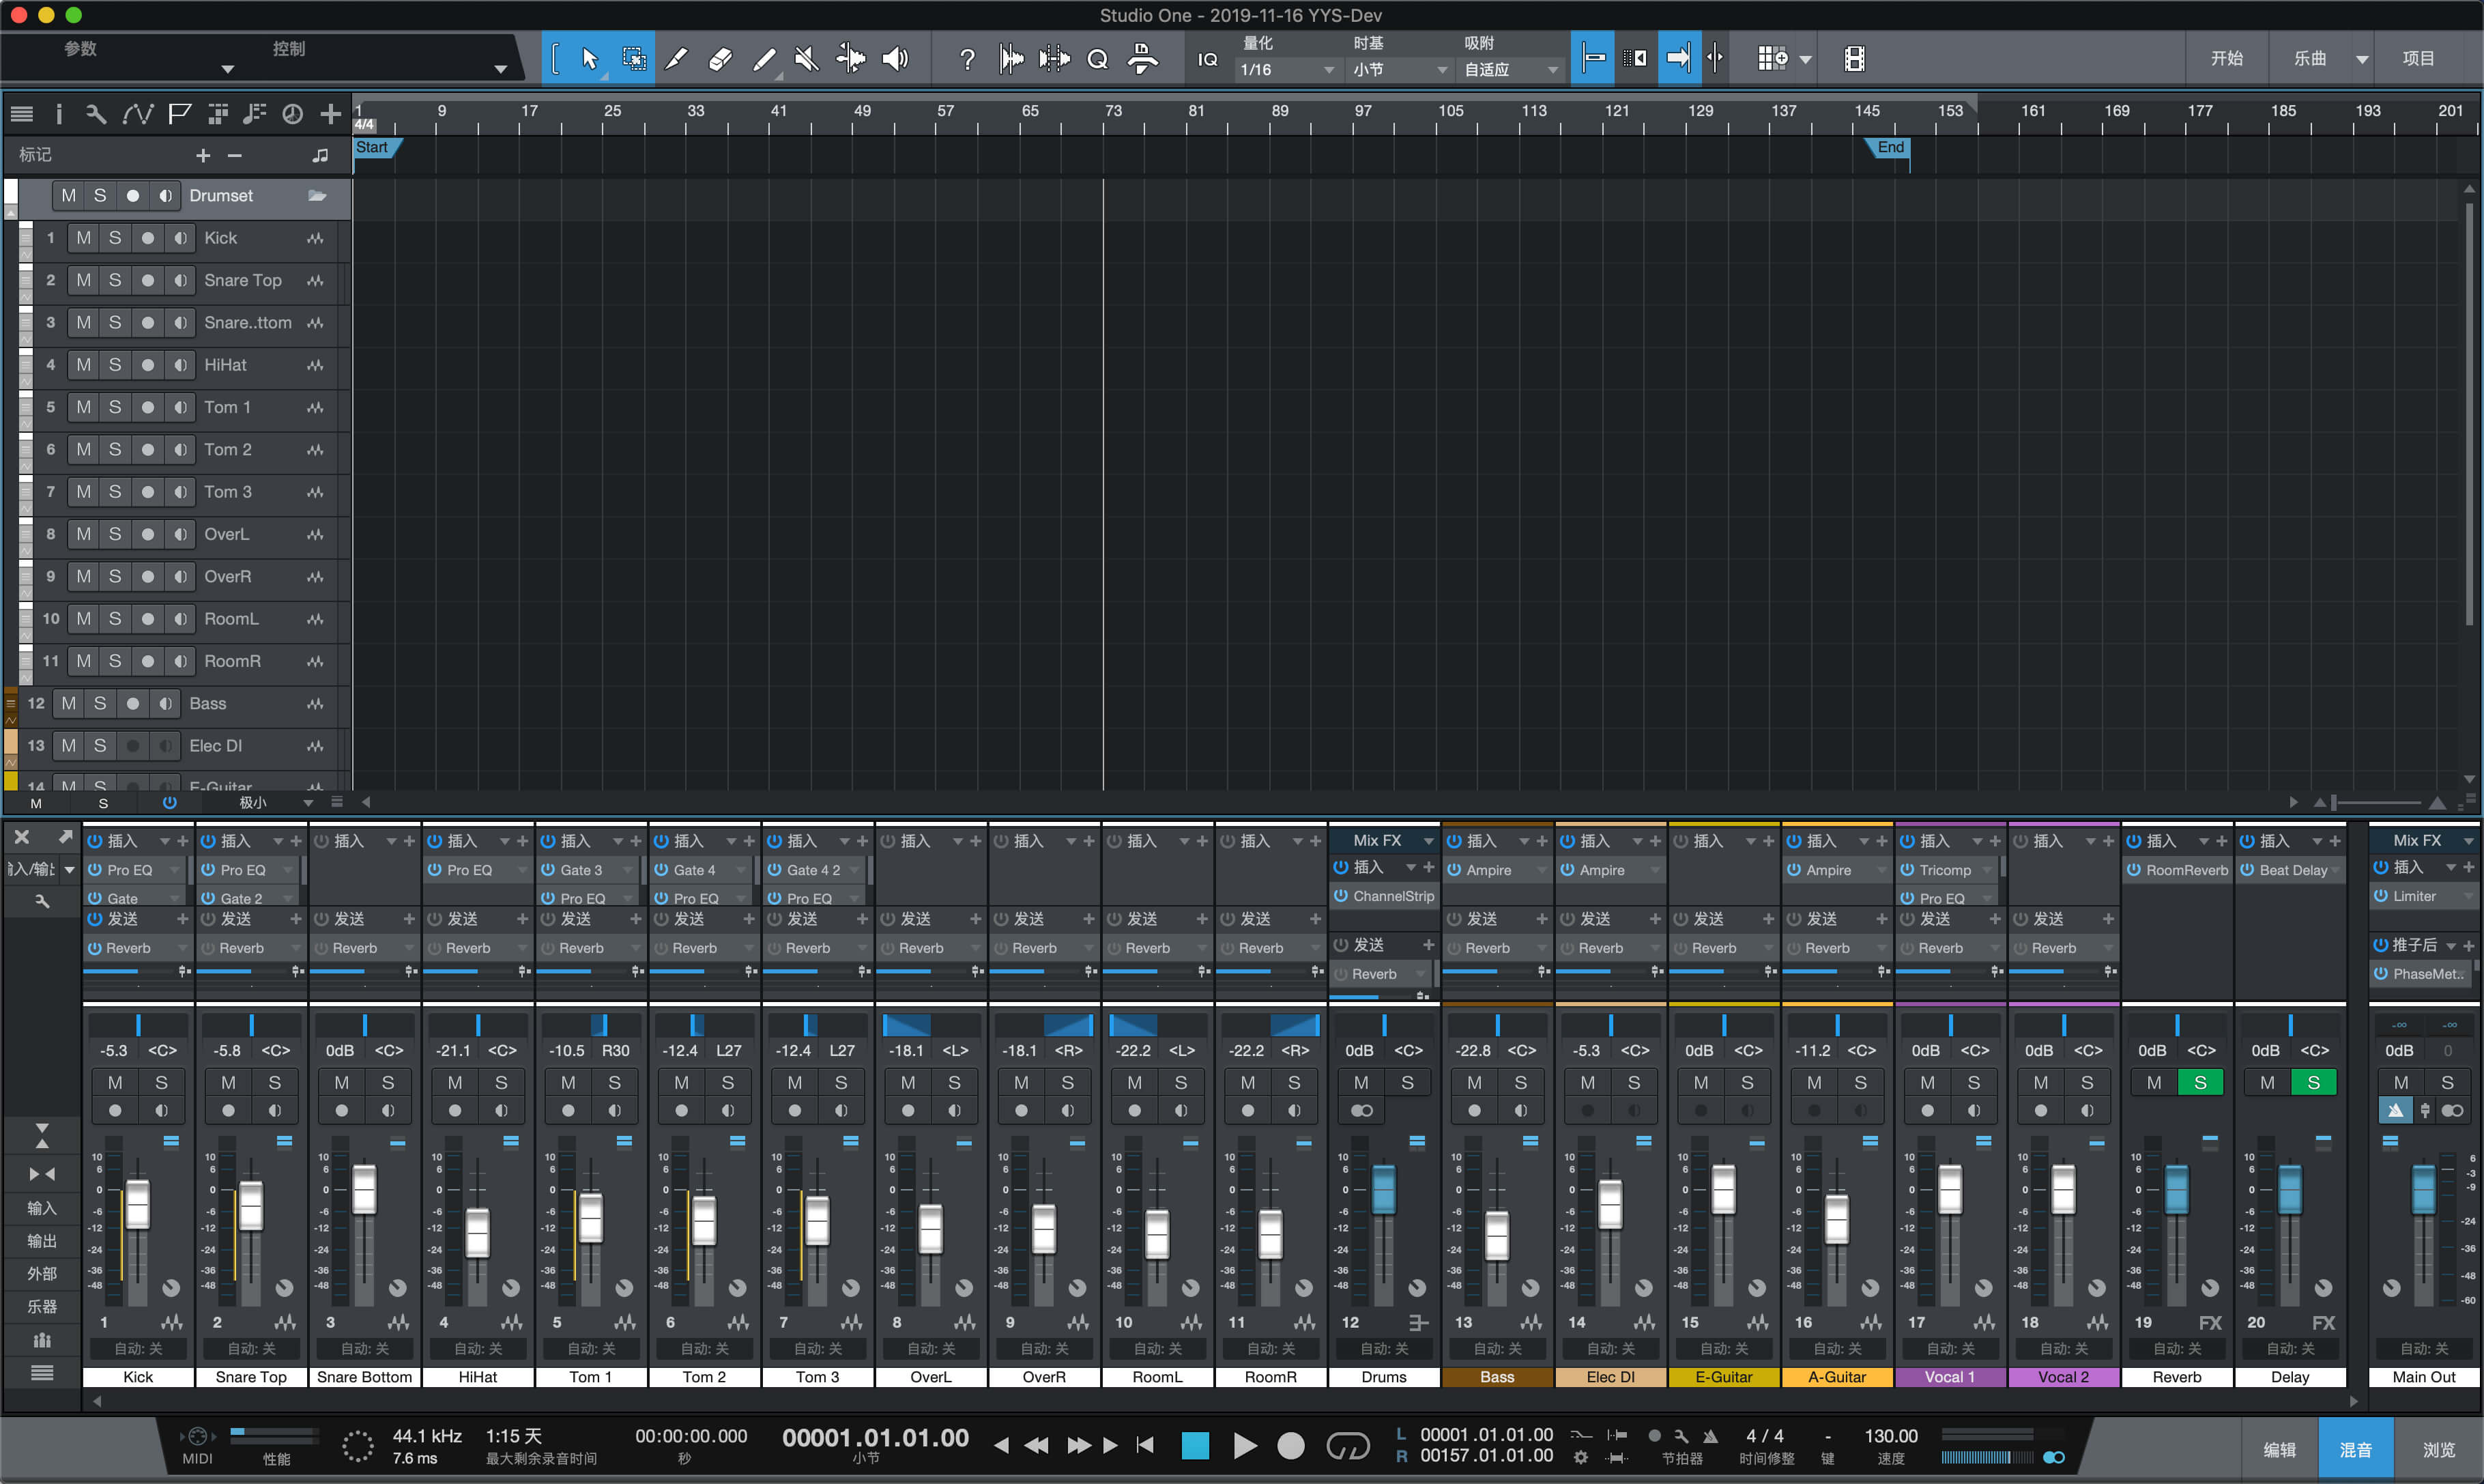Image resolution: width=2484 pixels, height=1484 pixels.
Task: Arm record on HiHat track
Action: point(147,365)
